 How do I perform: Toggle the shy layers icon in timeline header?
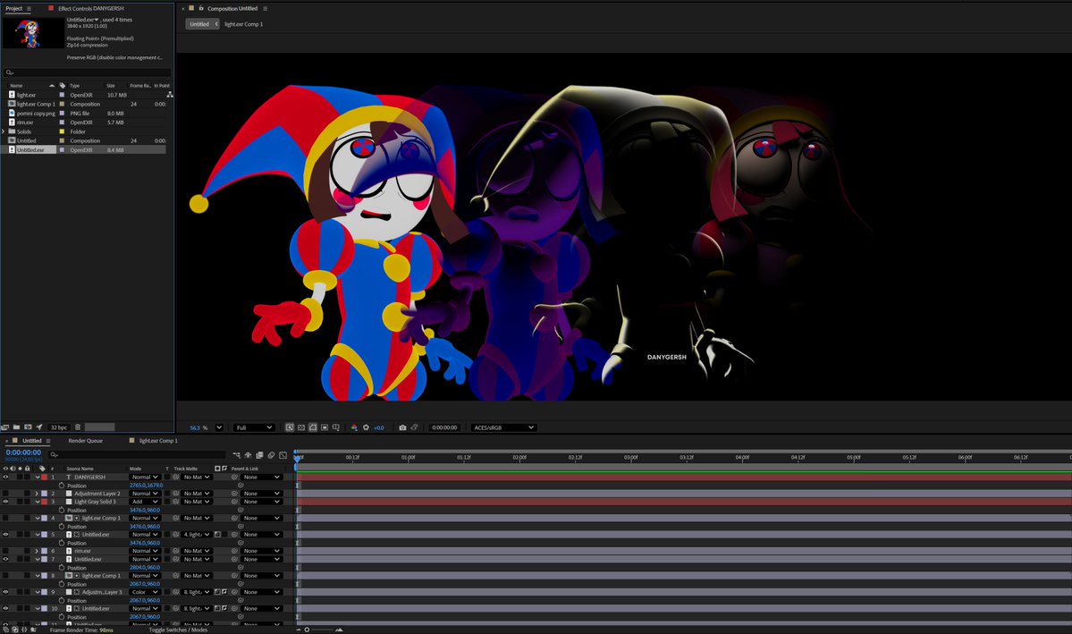pyautogui.click(x=249, y=455)
